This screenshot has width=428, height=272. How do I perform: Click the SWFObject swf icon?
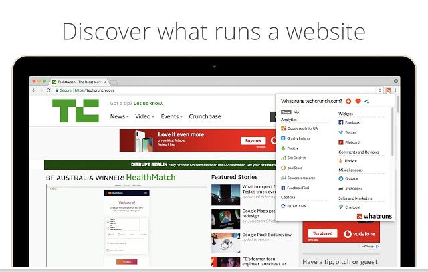coord(341,188)
